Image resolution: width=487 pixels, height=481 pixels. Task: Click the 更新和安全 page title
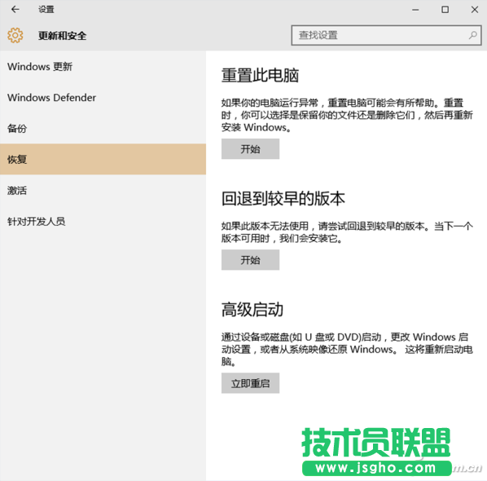tap(63, 35)
